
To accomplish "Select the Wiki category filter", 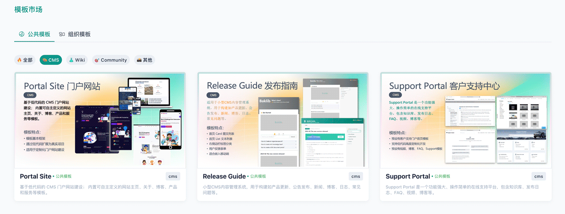I will [x=77, y=60].
